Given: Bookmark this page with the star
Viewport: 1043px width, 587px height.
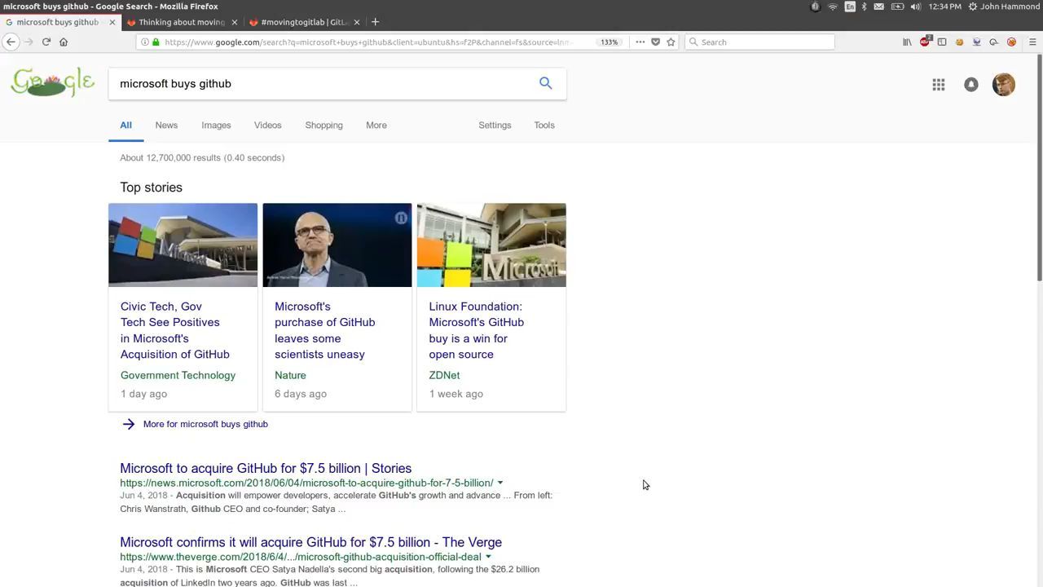Looking at the screenshot, I should [x=671, y=42].
